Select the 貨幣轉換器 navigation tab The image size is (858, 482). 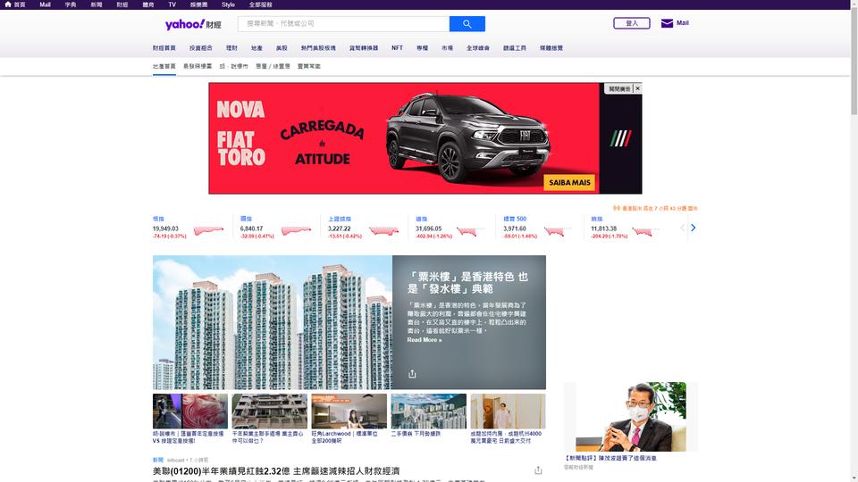364,48
